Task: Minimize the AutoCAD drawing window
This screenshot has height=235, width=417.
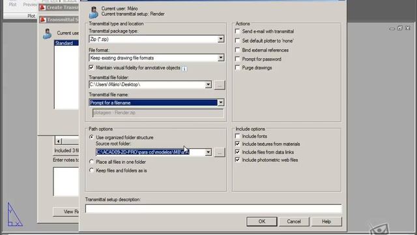Action: tap(392, 28)
